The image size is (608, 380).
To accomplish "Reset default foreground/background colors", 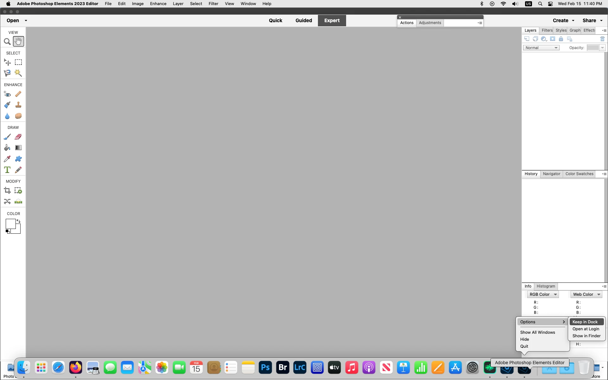I will tap(8, 231).
